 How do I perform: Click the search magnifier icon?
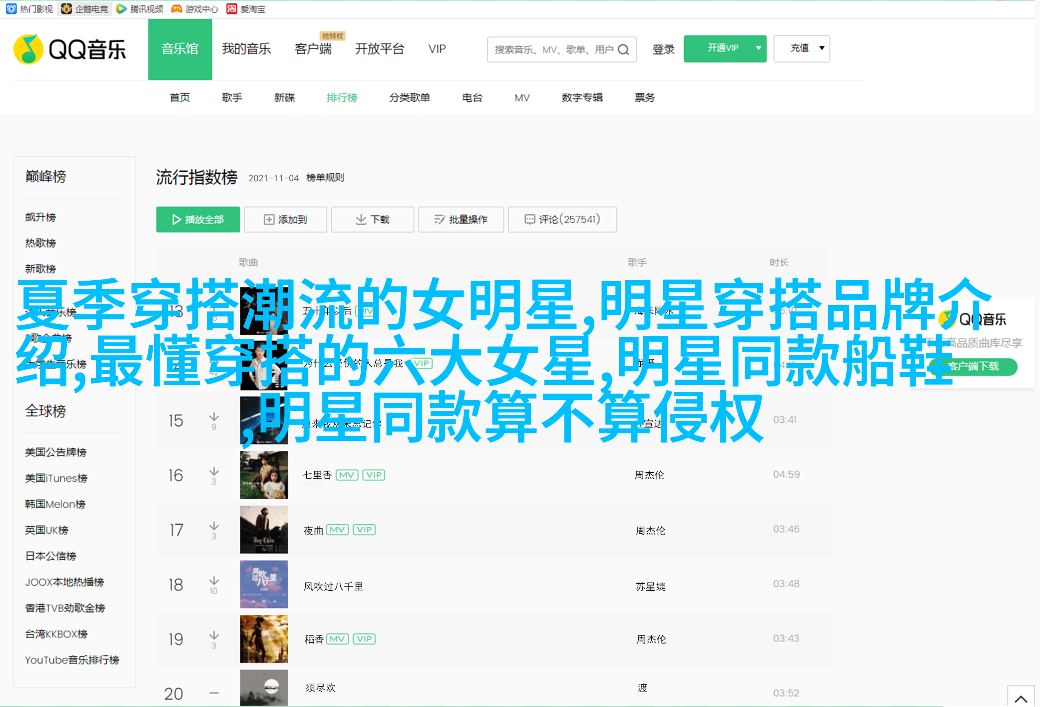coord(623,50)
